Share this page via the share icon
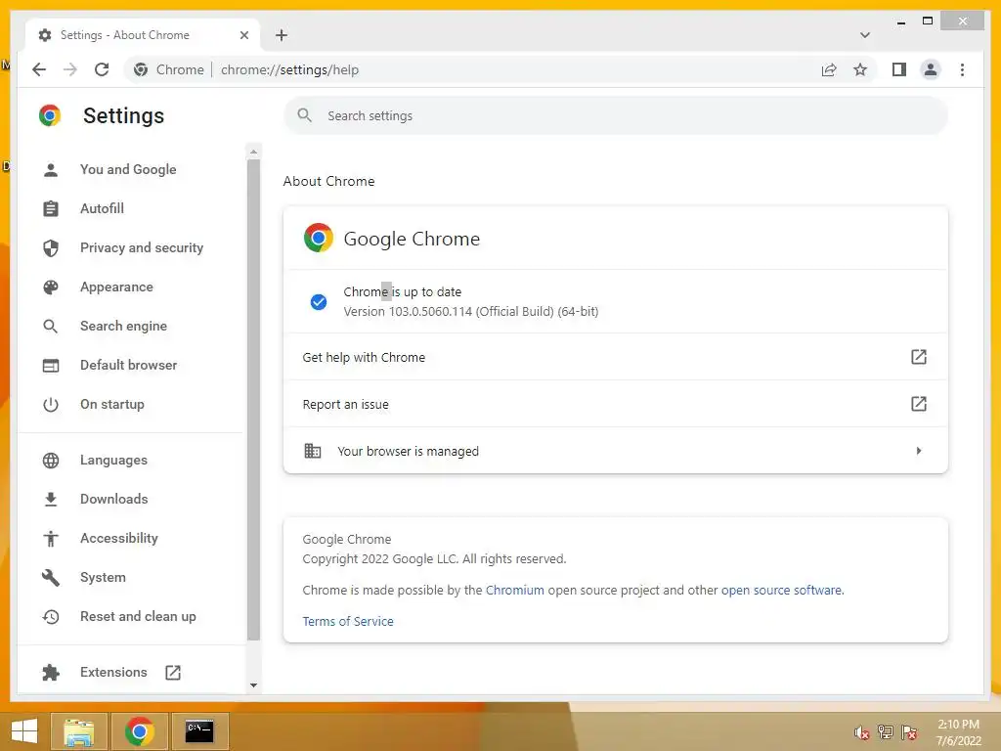The image size is (1001, 751). tap(829, 69)
